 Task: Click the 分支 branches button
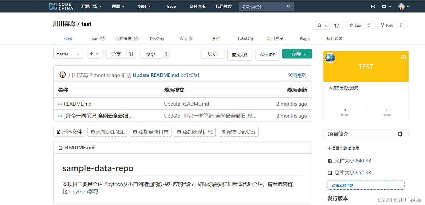(x=116, y=54)
